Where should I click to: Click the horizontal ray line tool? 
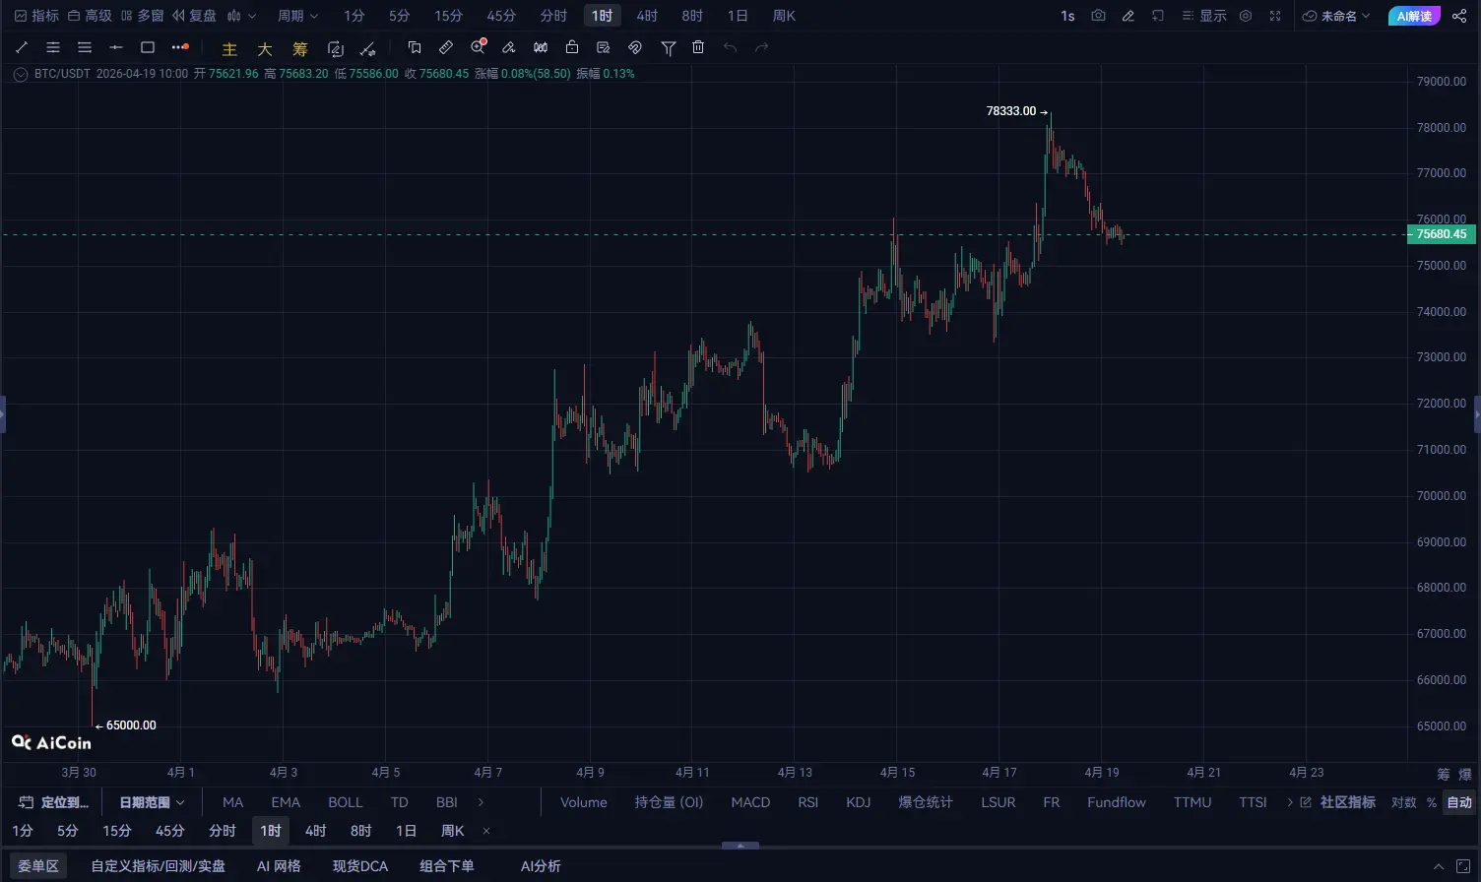click(116, 47)
